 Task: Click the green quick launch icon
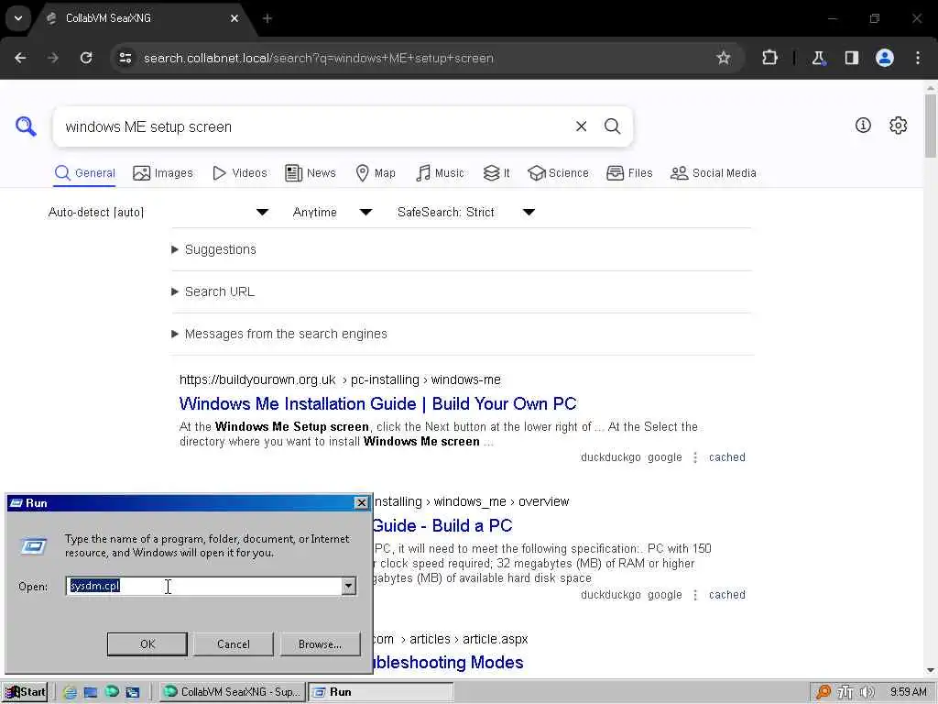(112, 691)
